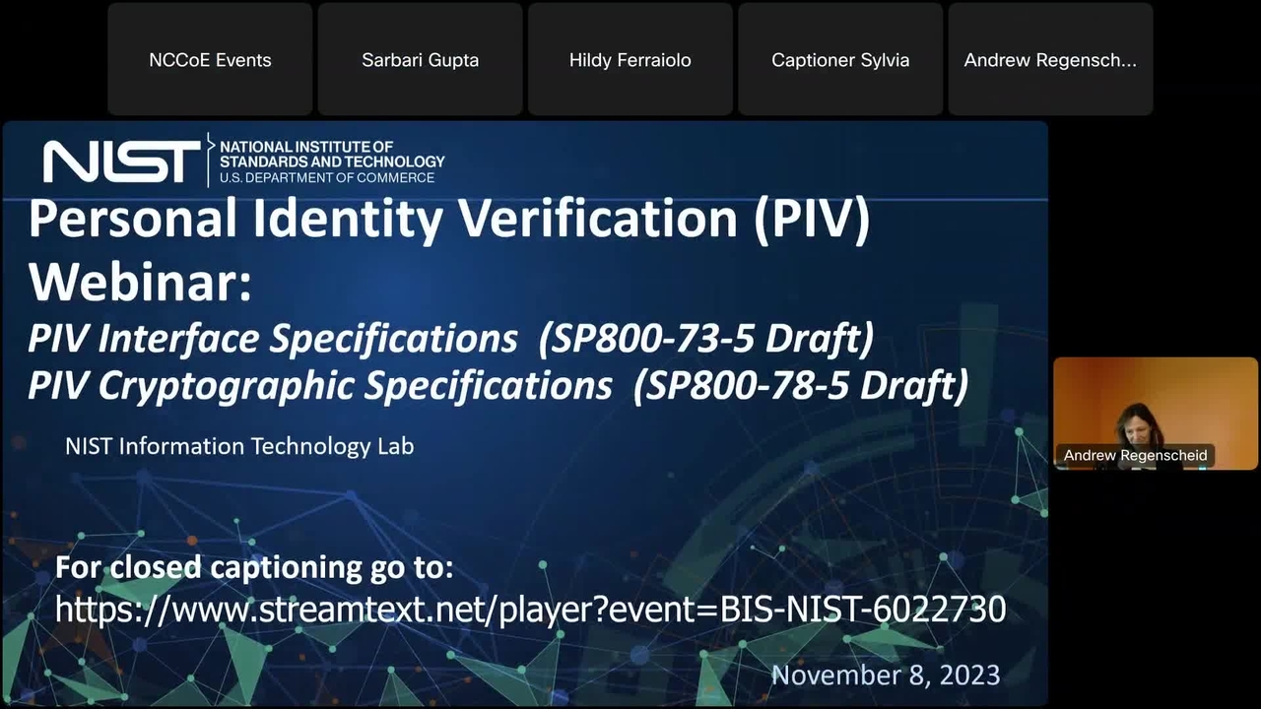Click 'NIST Information Technology Lab' text
Screen dimensions: 1261x709
pyautogui.click(x=239, y=446)
